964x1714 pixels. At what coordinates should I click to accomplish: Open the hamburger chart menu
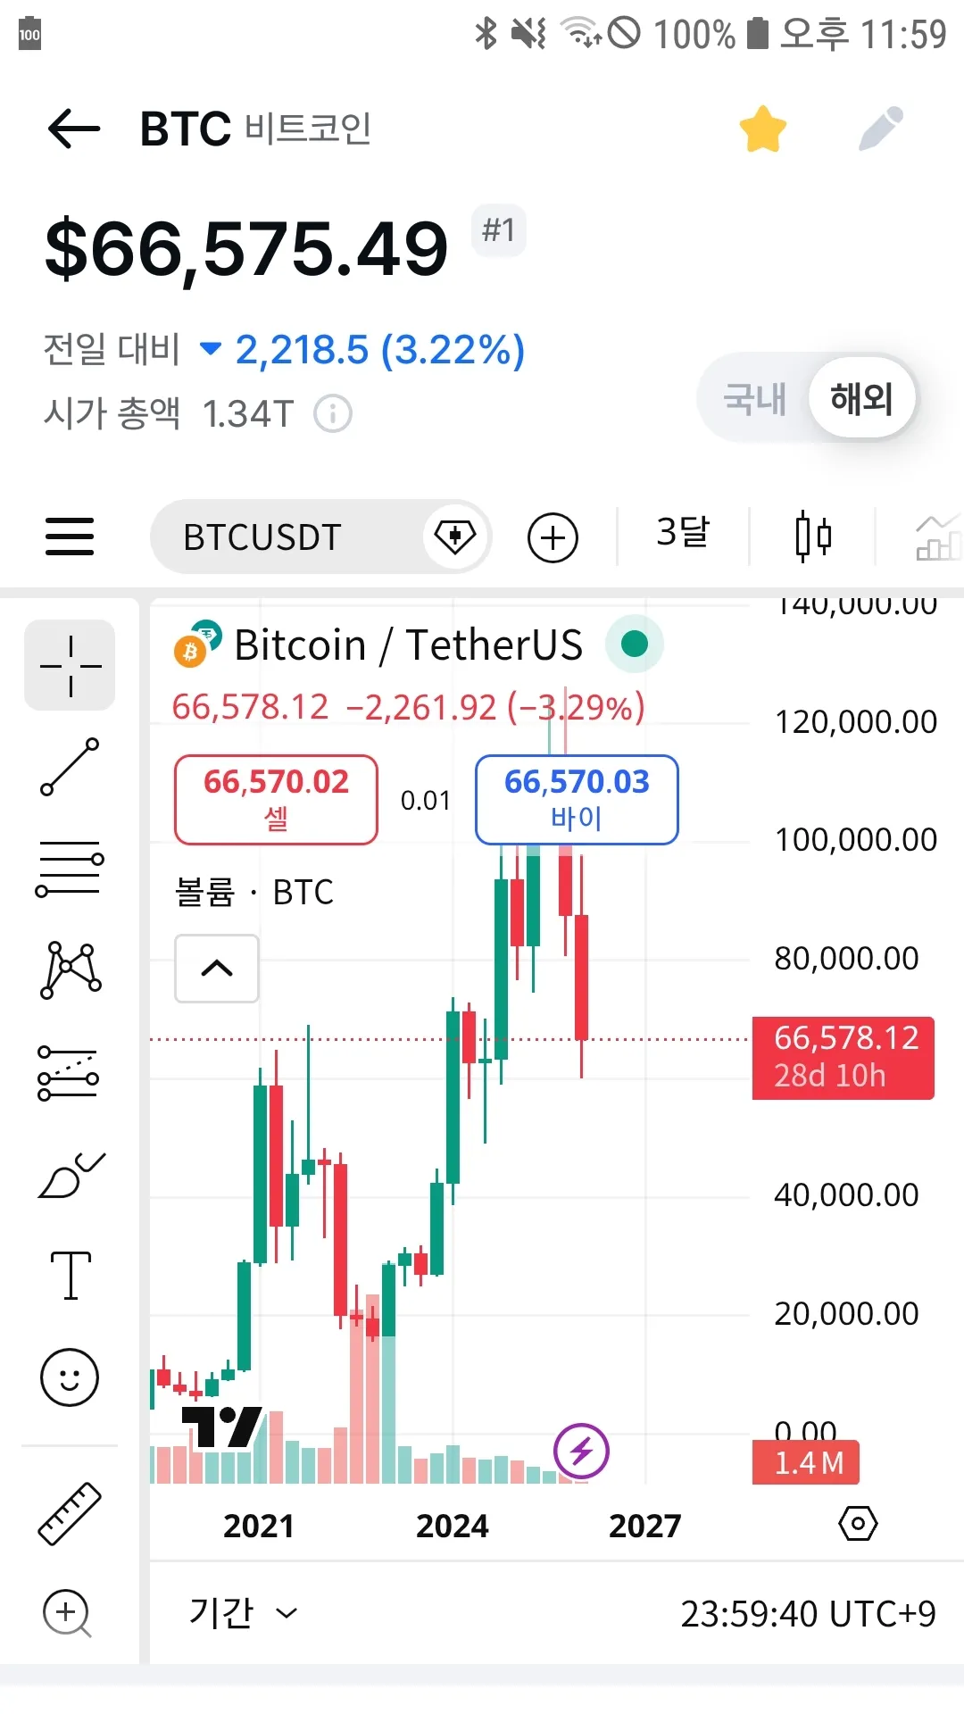coord(70,537)
